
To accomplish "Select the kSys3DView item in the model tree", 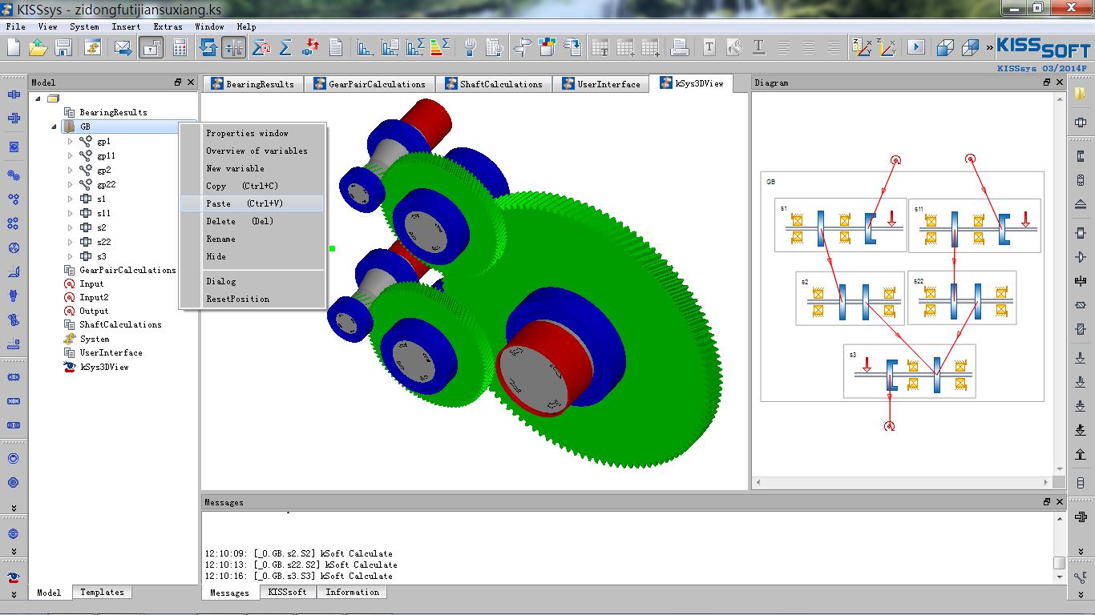I will [x=104, y=367].
